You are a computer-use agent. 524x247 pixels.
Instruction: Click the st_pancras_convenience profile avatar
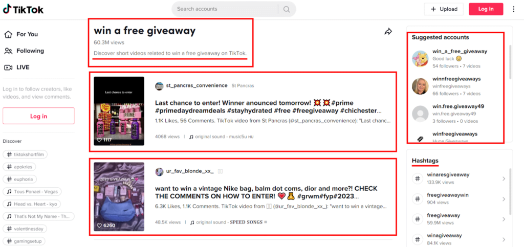point(160,86)
